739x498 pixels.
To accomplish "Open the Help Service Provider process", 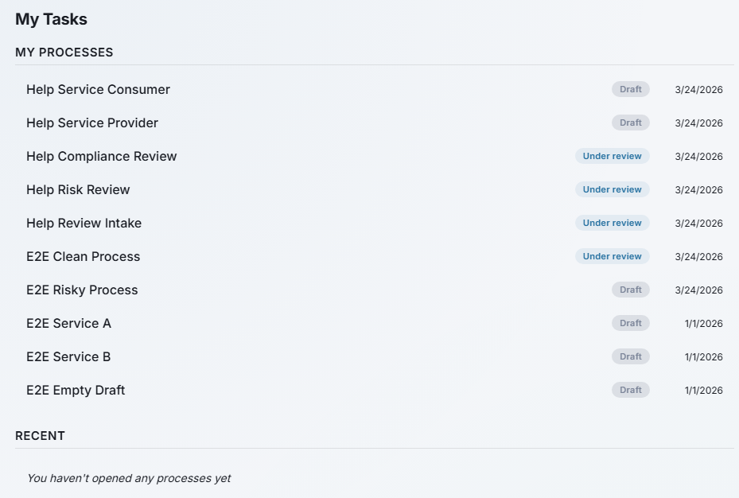I will tap(92, 123).
